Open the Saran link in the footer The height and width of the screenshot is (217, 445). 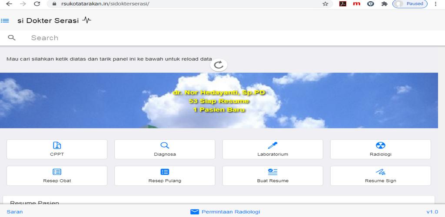pyautogui.click(x=15, y=212)
